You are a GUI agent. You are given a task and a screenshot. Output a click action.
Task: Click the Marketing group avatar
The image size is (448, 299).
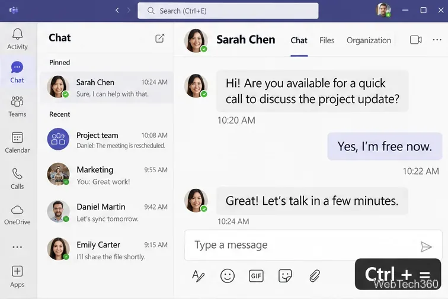58,174
